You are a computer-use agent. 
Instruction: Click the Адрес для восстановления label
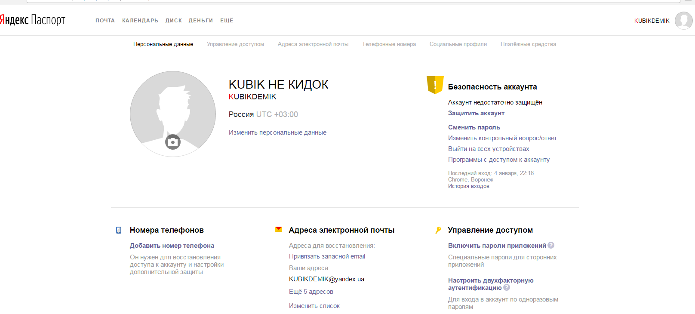point(332,246)
